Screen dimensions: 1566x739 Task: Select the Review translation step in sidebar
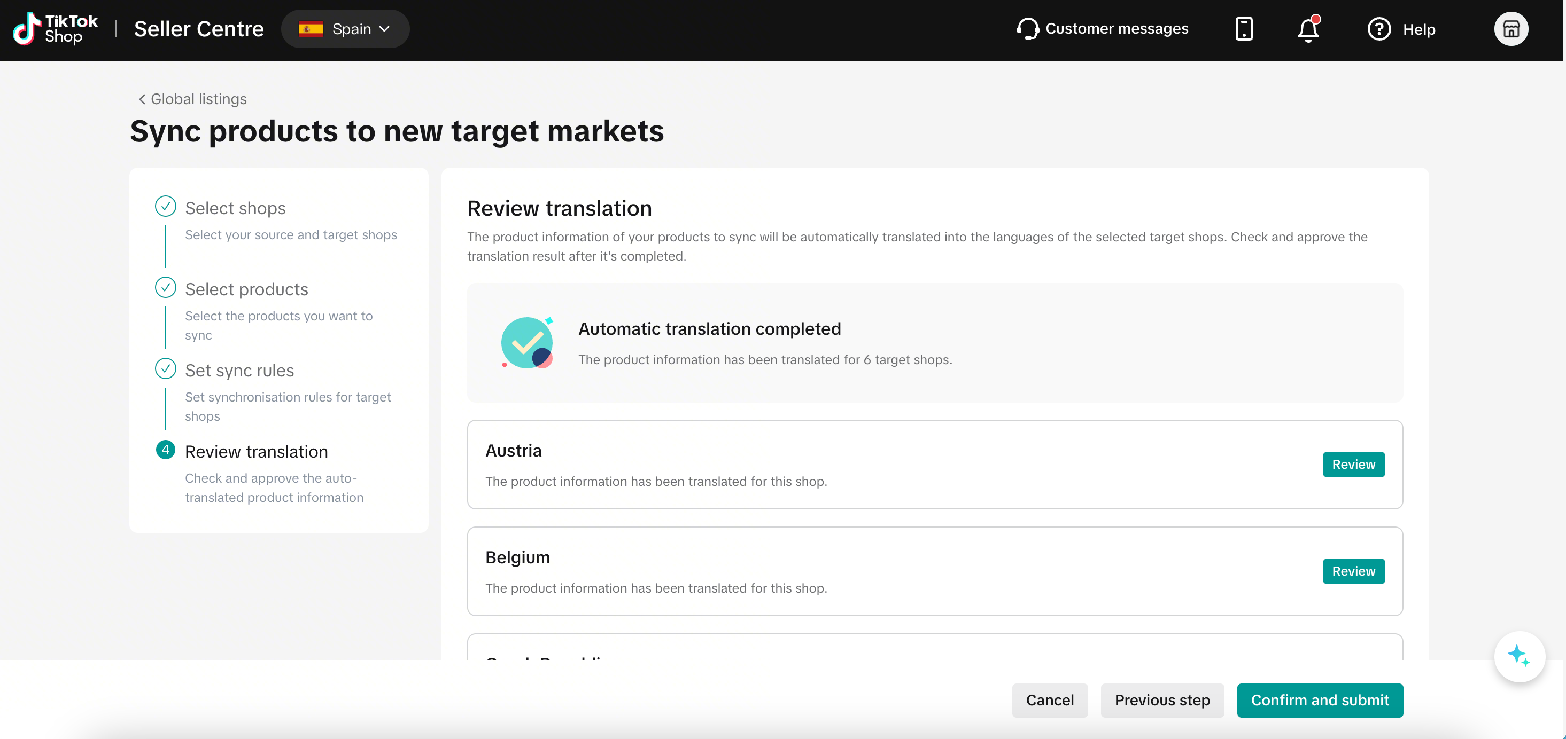(256, 452)
